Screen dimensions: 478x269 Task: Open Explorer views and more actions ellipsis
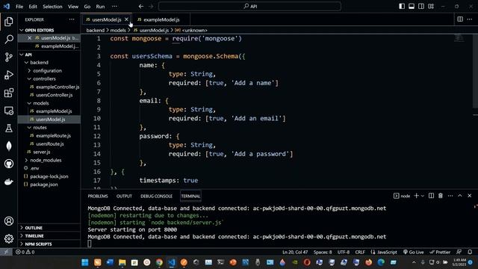pyautogui.click(x=72, y=19)
